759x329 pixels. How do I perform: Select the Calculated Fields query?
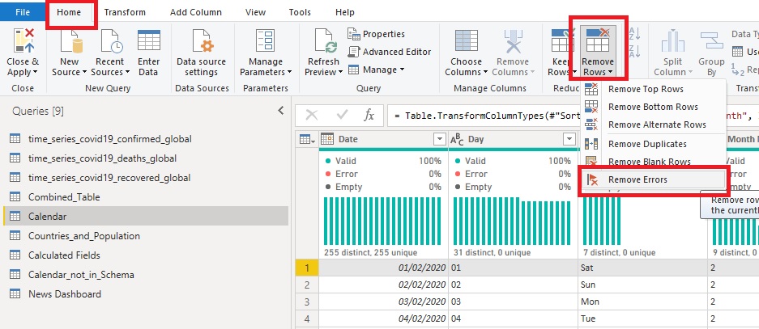145,255
